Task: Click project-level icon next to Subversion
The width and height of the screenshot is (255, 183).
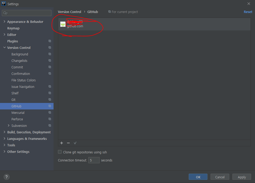Action: pos(50,126)
